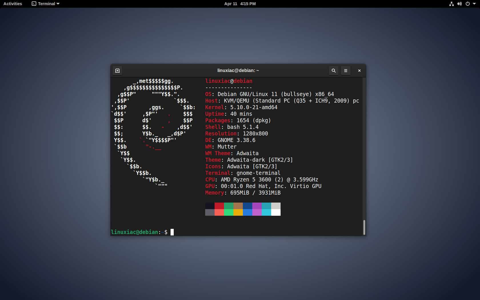Click the linuxiac@debian window title
Viewport: 480px width, 300px height.
click(238, 71)
